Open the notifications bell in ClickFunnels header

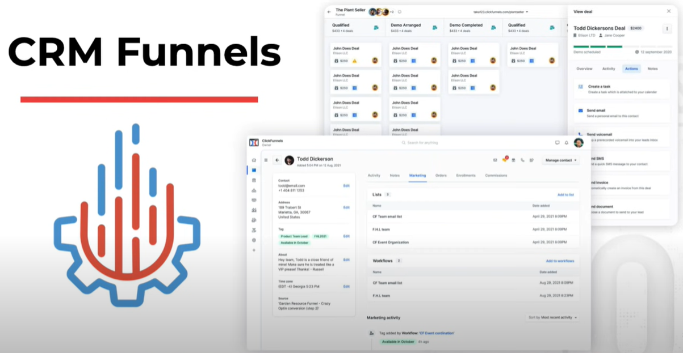(x=566, y=143)
